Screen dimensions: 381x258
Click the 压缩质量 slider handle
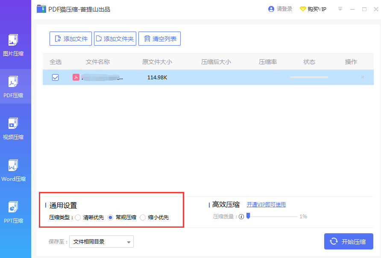tap(248, 216)
